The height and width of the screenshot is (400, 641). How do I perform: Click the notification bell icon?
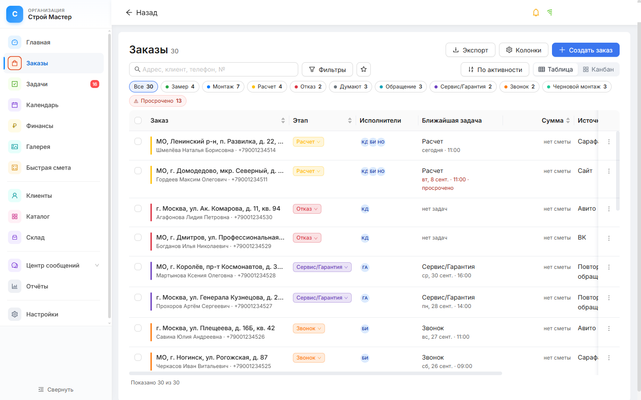pos(536,12)
